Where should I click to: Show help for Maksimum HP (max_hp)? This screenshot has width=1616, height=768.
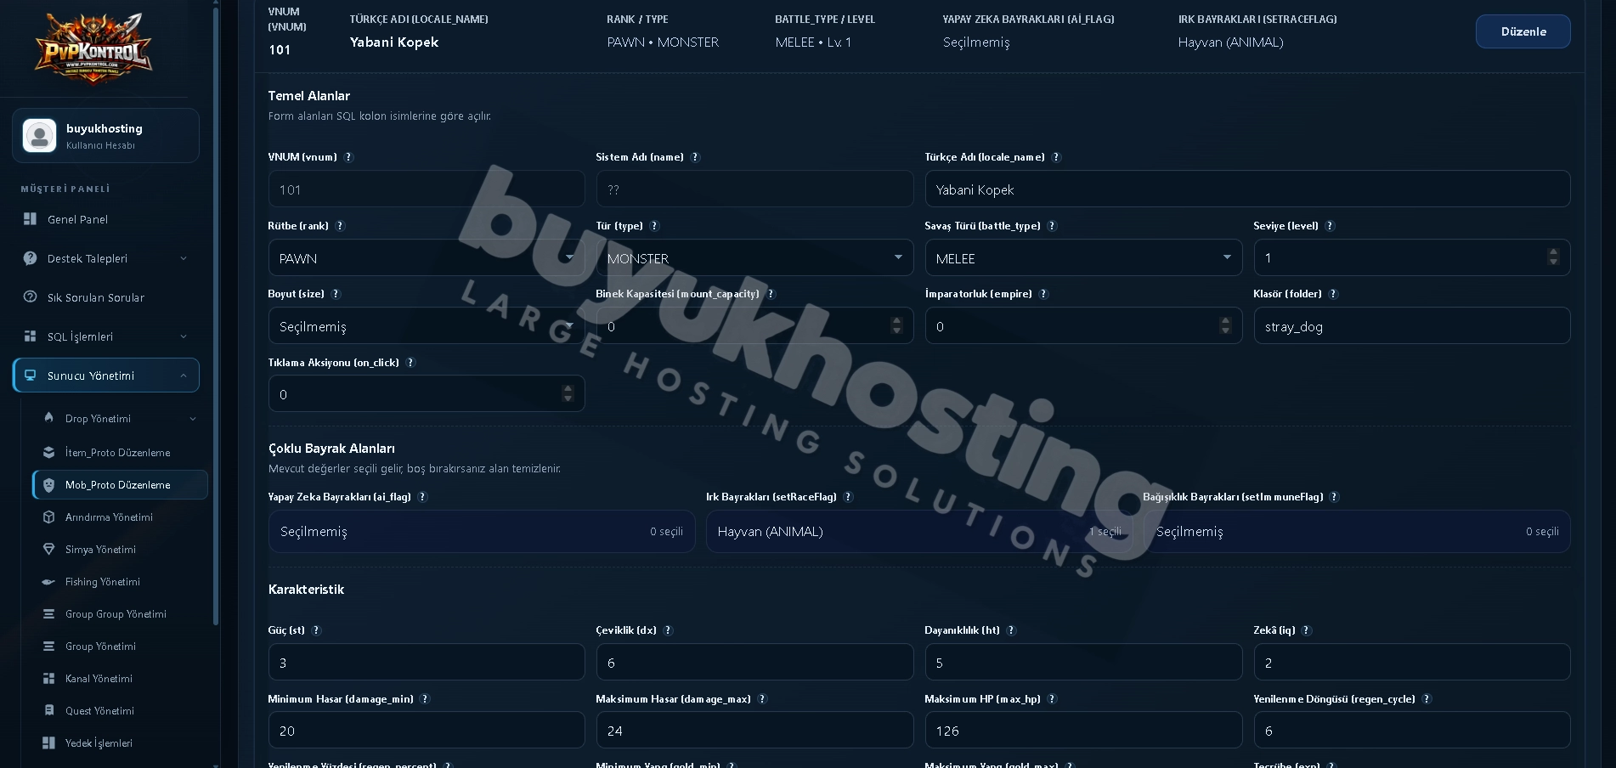click(x=1052, y=699)
